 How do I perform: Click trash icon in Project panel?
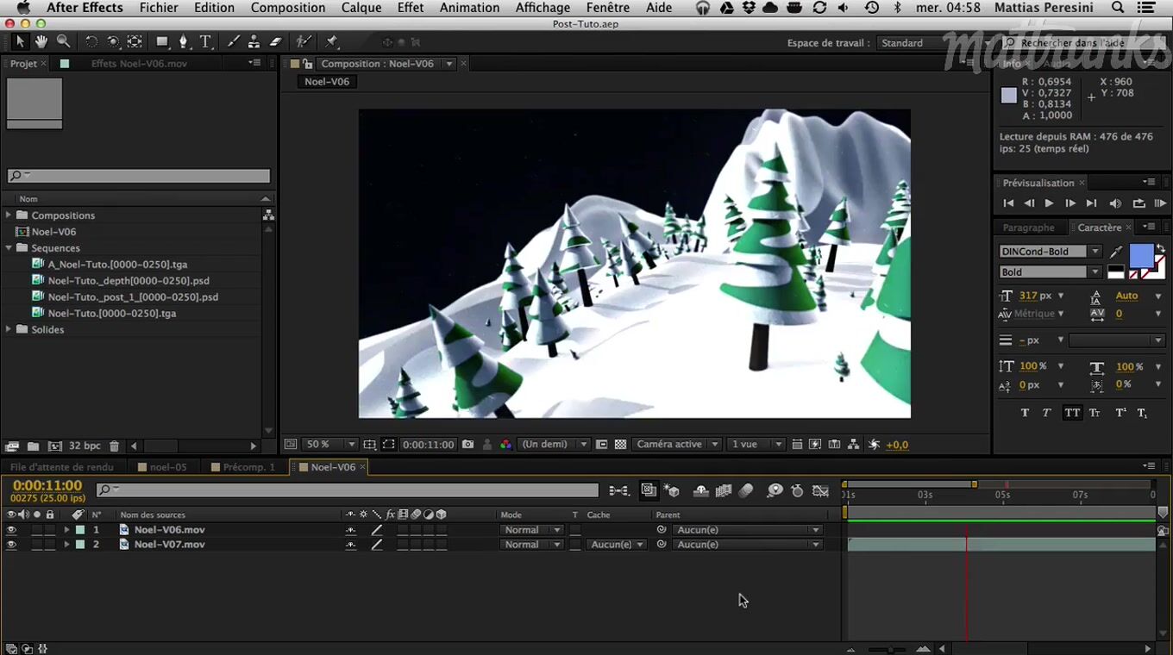coord(114,446)
